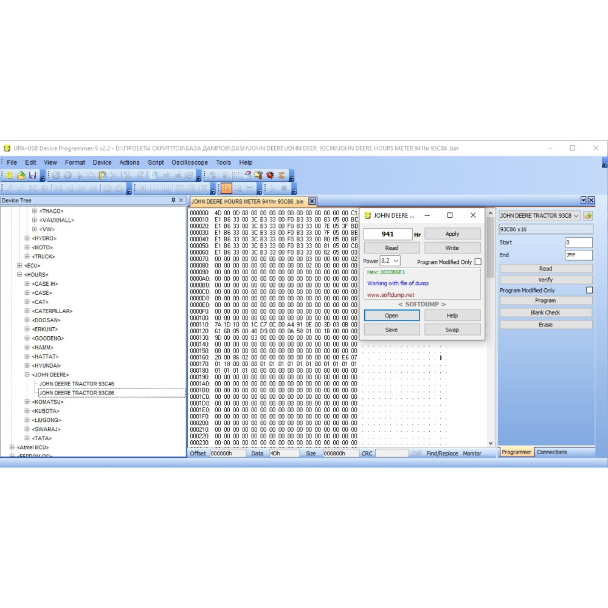Click the green icon next to device combo
The image size is (608, 608).
pyautogui.click(x=588, y=216)
